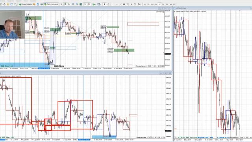Switch timeframe to H4
252x142 pixels.
tap(163, 4)
